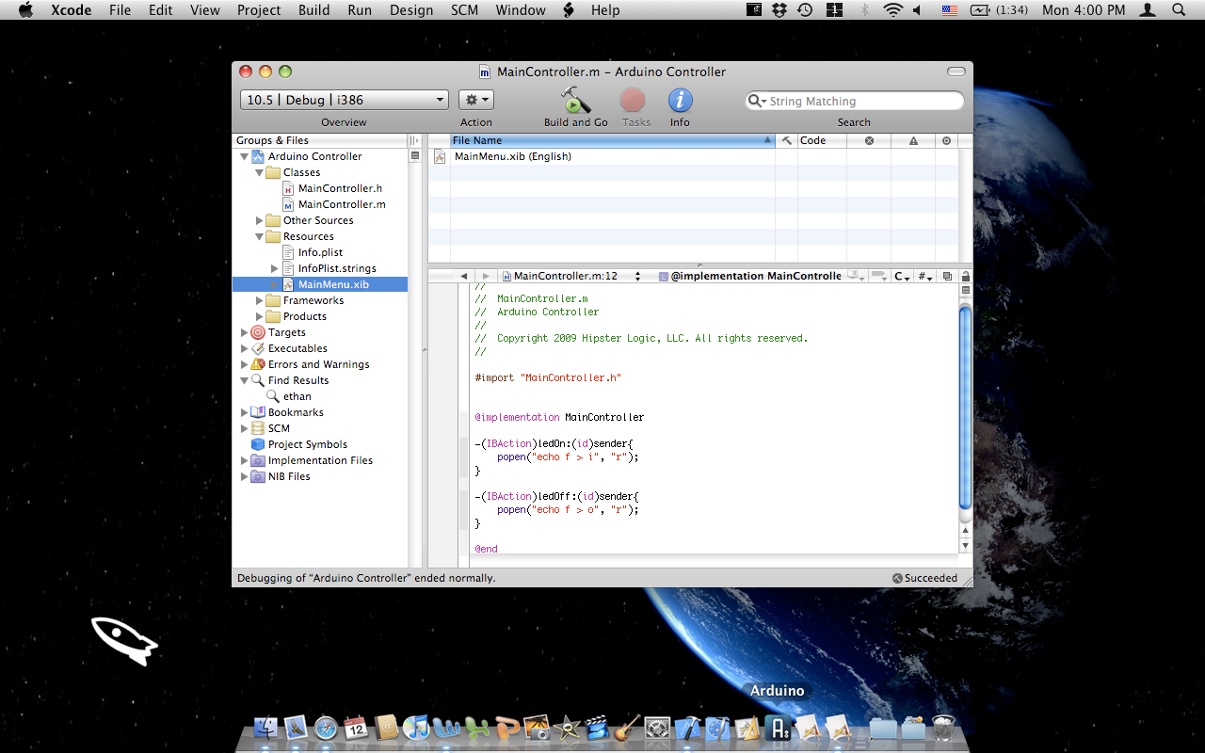Click the Arduino icon in the Dock
The width and height of the screenshot is (1205, 753).
click(778, 728)
